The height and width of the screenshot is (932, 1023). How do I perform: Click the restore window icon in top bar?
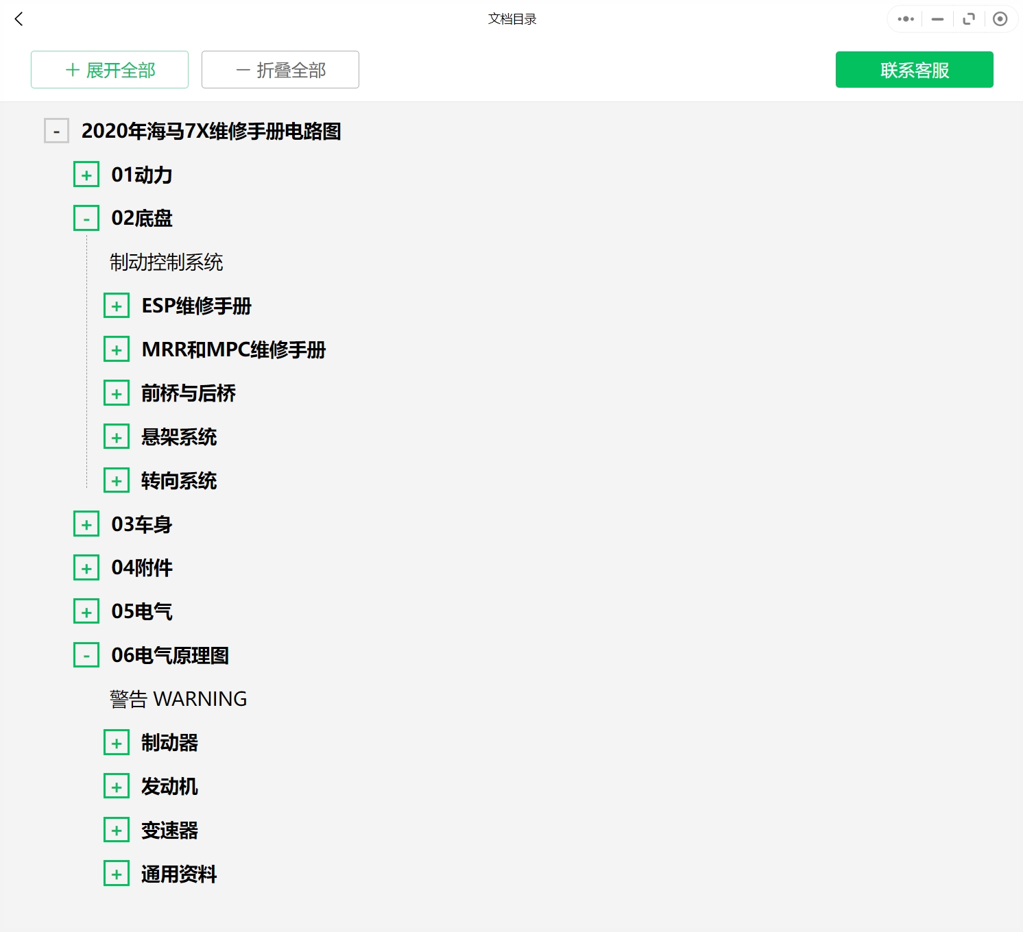click(x=968, y=19)
